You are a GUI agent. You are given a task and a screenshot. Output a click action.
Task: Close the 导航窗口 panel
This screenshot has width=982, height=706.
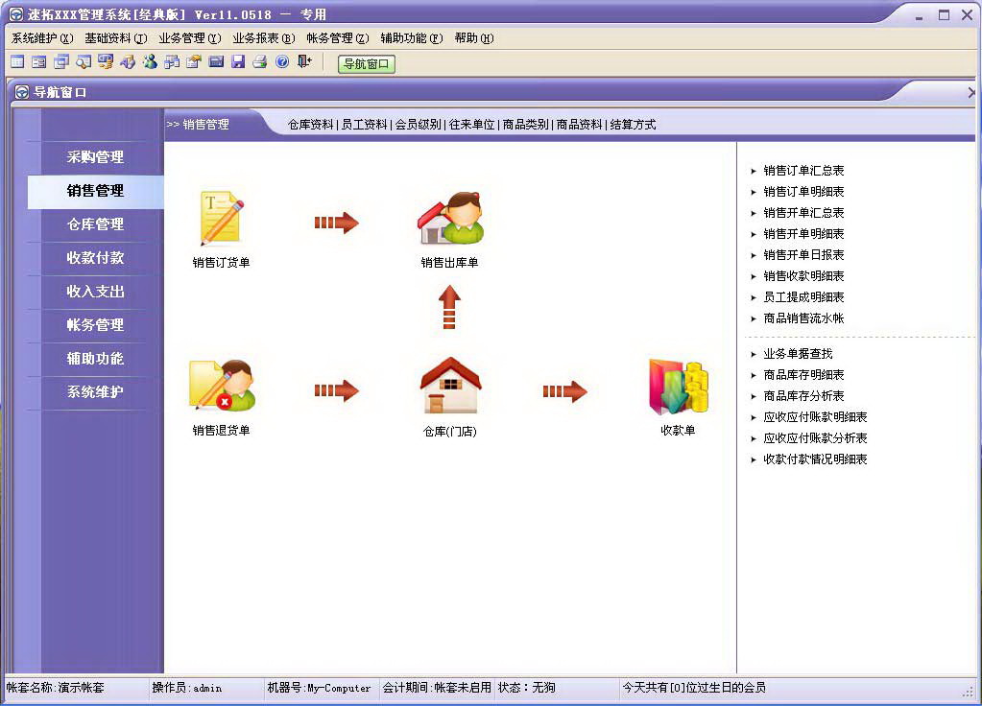click(971, 93)
